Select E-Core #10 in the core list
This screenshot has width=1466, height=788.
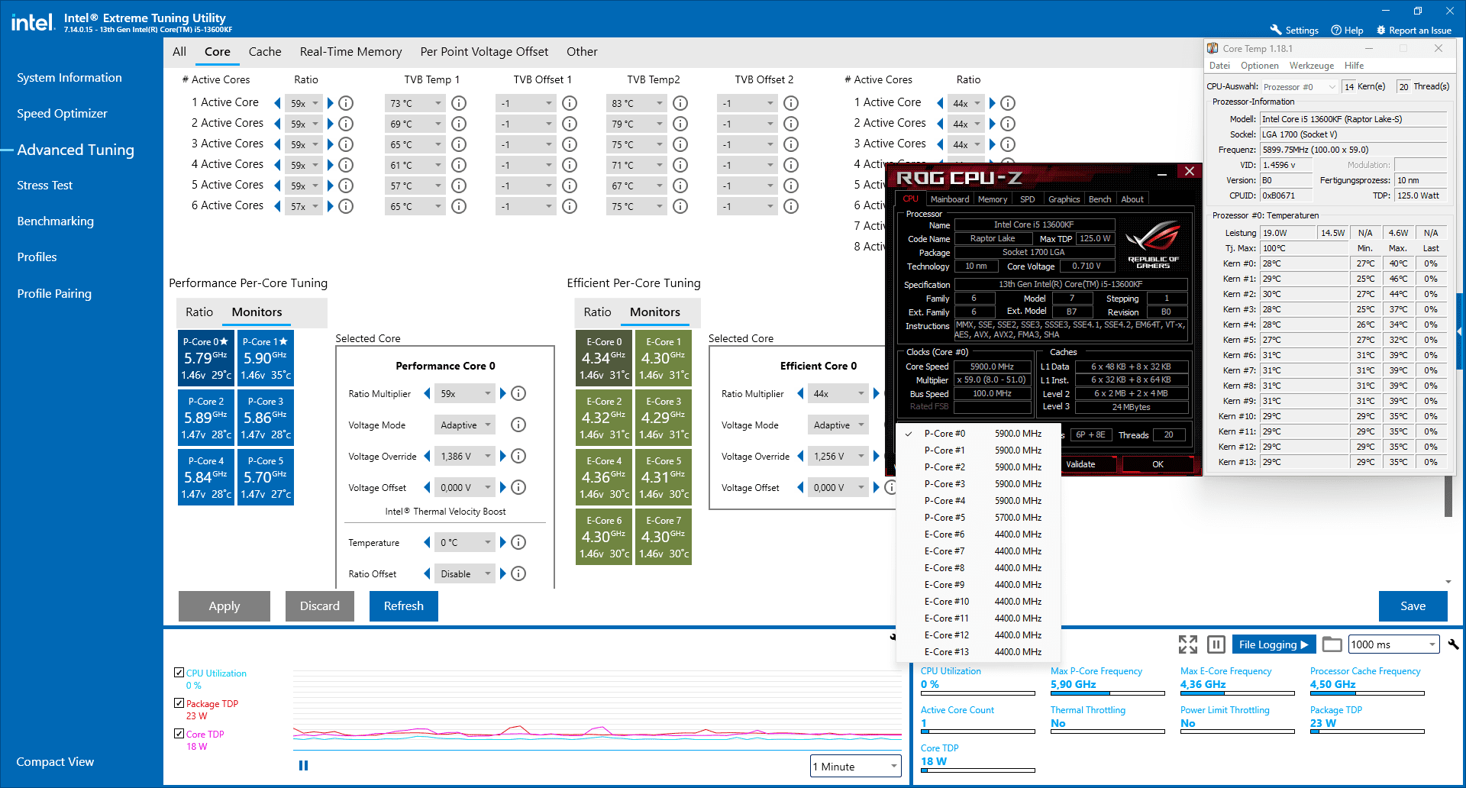click(x=980, y=602)
